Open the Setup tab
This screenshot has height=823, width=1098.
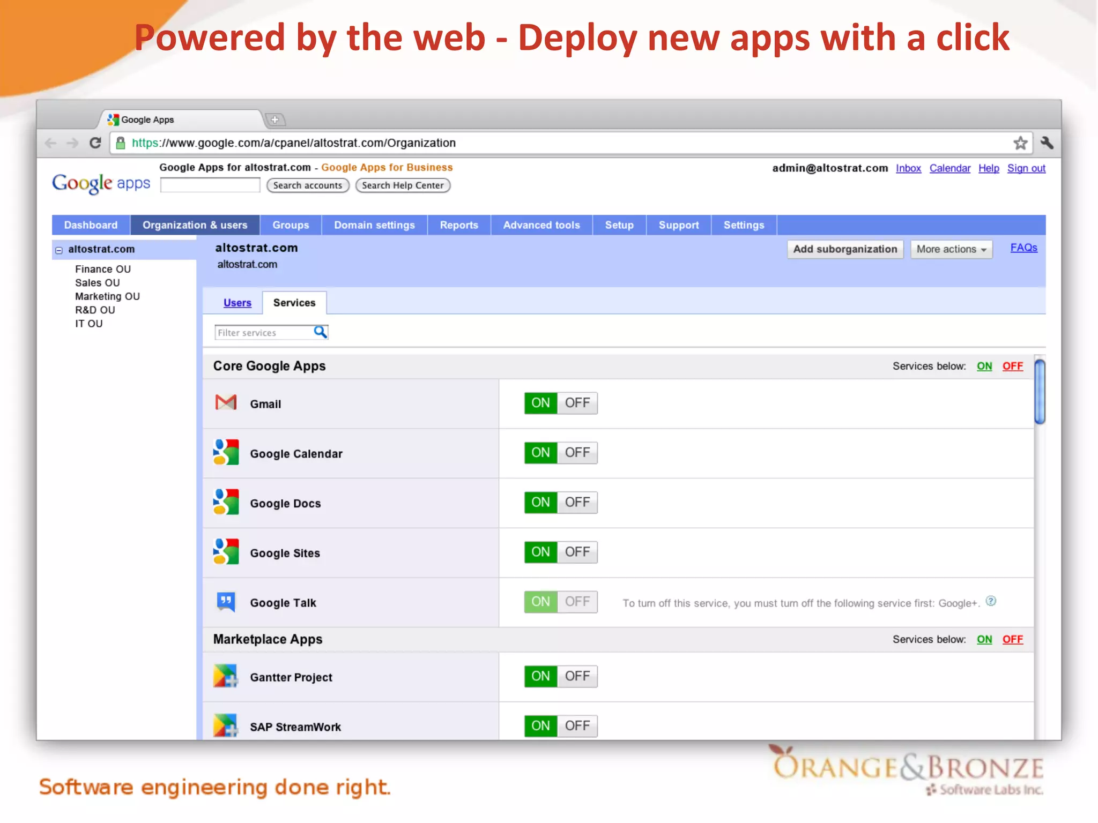pos(619,225)
